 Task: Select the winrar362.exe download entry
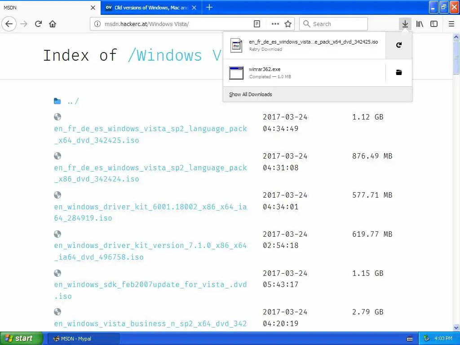305,73
